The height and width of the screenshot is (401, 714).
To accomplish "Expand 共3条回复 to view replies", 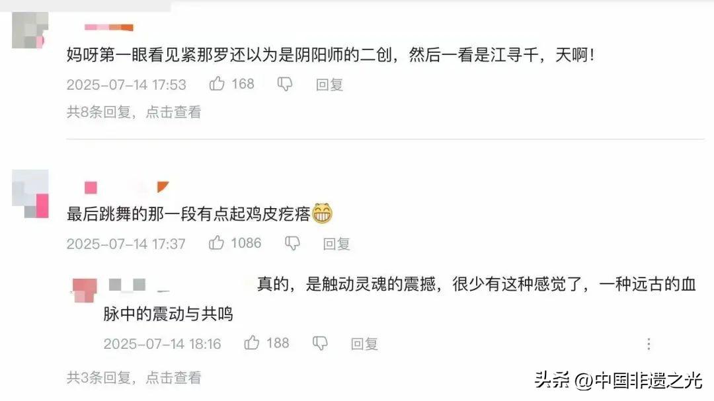I will [x=134, y=377].
